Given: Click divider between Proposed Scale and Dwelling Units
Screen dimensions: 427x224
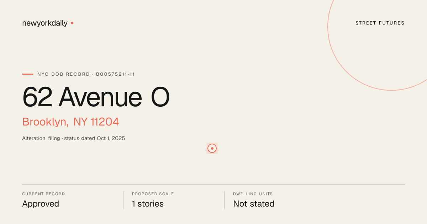Looking at the screenshot, I should click(224, 200).
